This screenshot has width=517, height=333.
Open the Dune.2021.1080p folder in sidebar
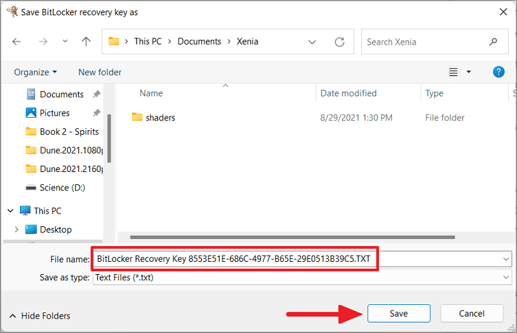point(71,150)
